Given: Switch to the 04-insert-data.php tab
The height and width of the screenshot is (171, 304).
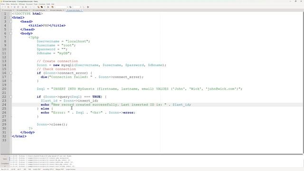Looking at the screenshot, I should [x=56, y=10].
